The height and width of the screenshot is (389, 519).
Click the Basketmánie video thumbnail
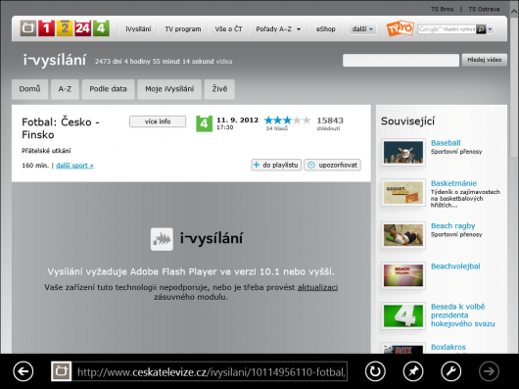(x=403, y=193)
